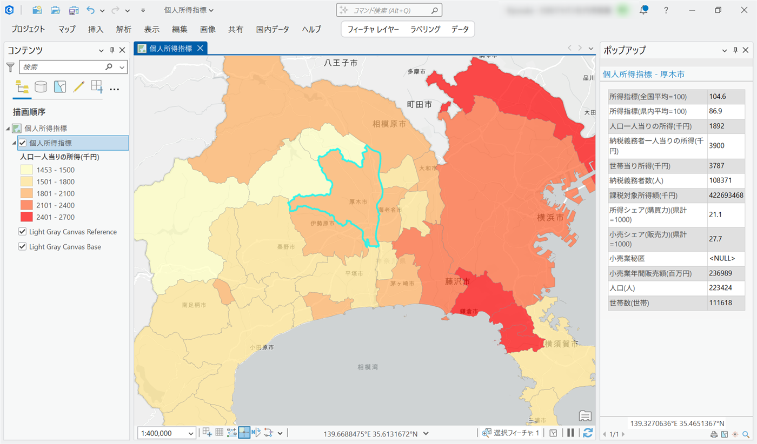Save the project with the save icon
Image resolution: width=757 pixels, height=444 pixels.
point(74,10)
